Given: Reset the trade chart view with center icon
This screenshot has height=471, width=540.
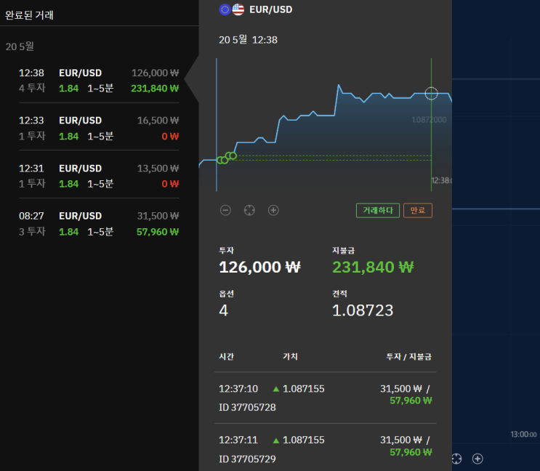Looking at the screenshot, I should [249, 210].
